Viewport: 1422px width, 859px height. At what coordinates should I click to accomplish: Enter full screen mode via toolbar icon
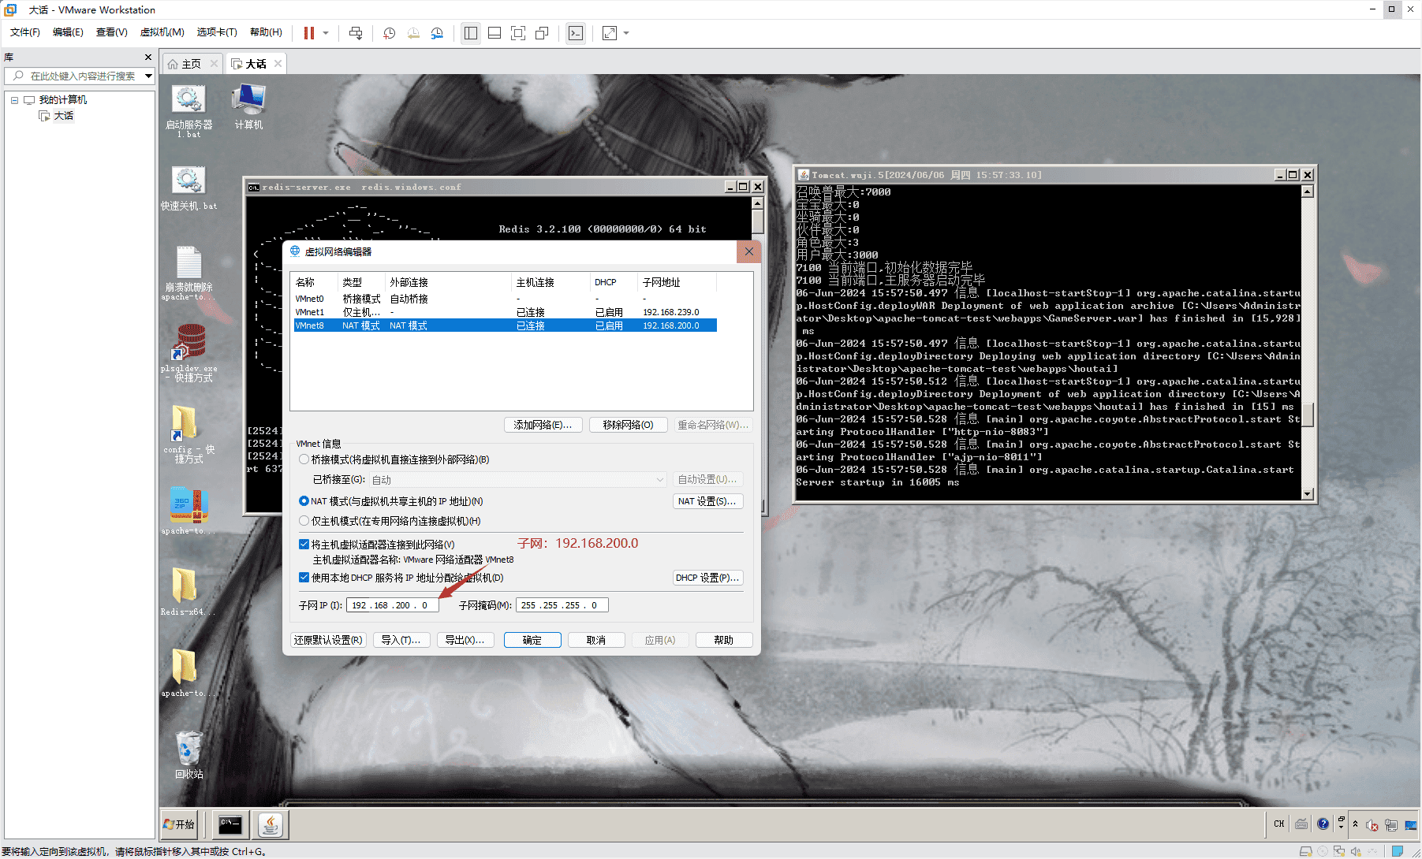point(518,33)
